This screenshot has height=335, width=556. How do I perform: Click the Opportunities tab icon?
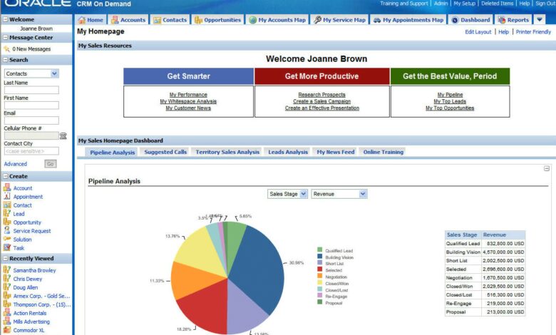pos(199,20)
